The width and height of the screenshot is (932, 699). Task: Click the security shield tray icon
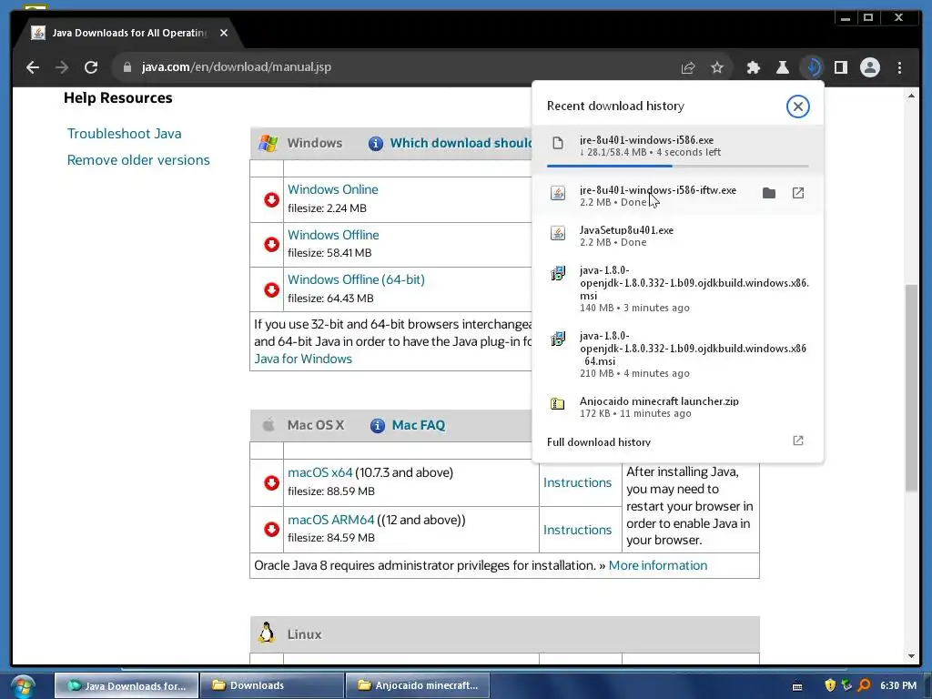830,685
